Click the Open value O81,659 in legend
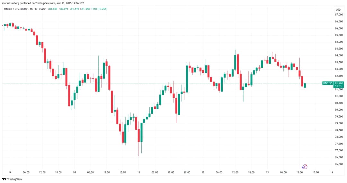The height and width of the screenshot is (183, 347). coord(53,9)
